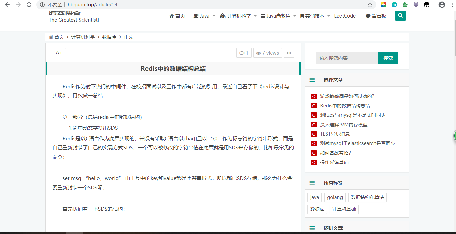456x234 pixels.
Task: Increase font size with A+ button
Action: pyautogui.click(x=59, y=53)
